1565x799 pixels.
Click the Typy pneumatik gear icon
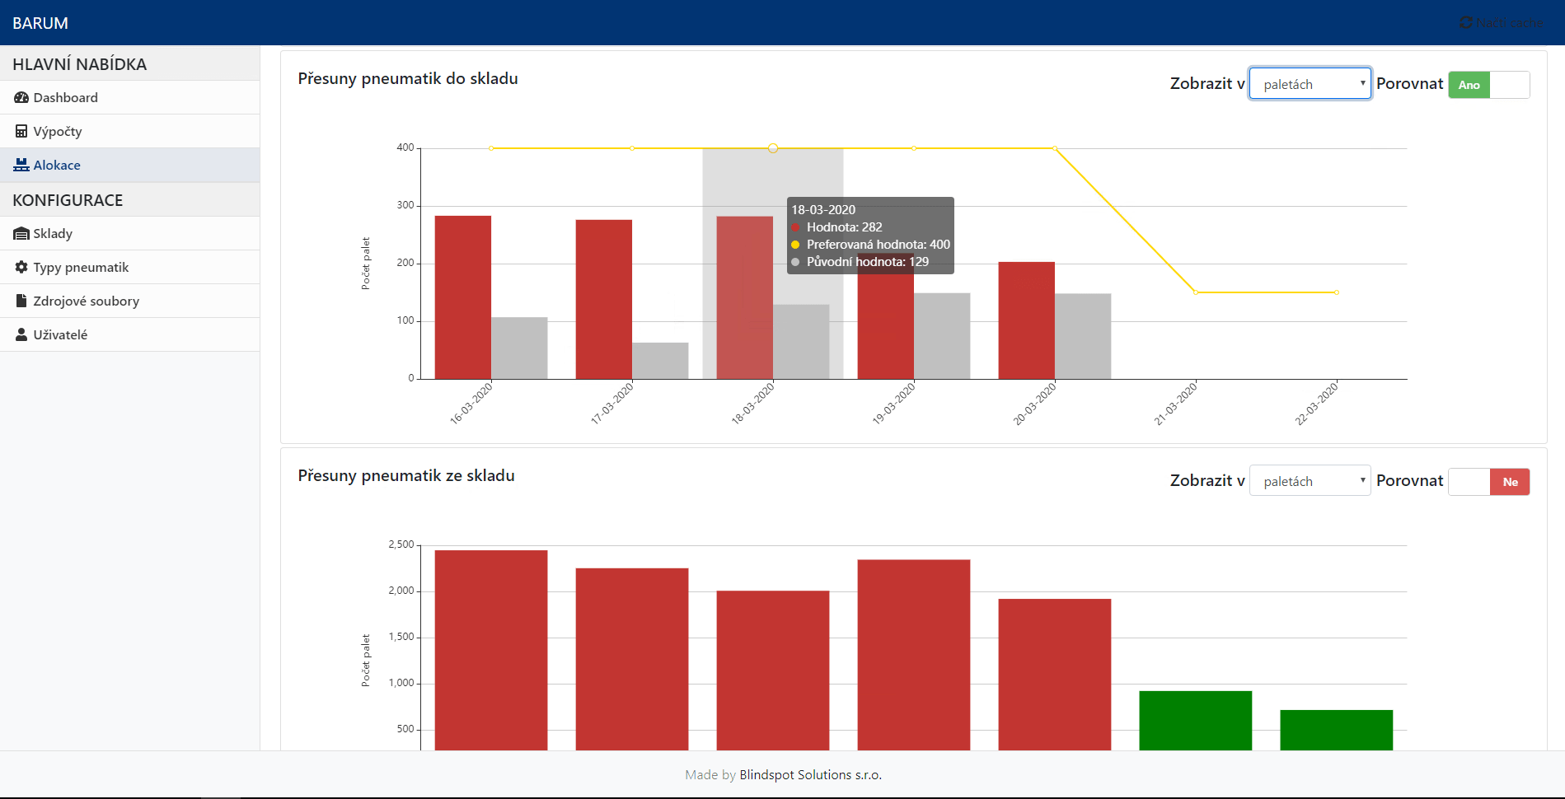(21, 268)
